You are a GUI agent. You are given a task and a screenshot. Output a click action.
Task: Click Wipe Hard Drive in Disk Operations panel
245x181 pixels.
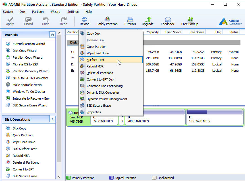point(24,142)
